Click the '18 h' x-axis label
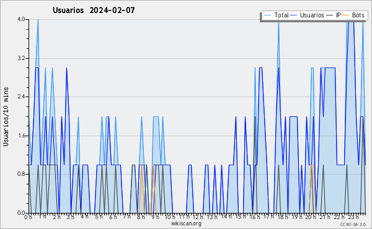 click(283, 217)
